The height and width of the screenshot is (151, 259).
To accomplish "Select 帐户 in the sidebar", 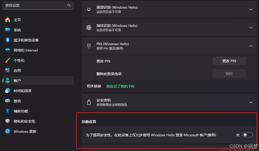I will pos(38,80).
